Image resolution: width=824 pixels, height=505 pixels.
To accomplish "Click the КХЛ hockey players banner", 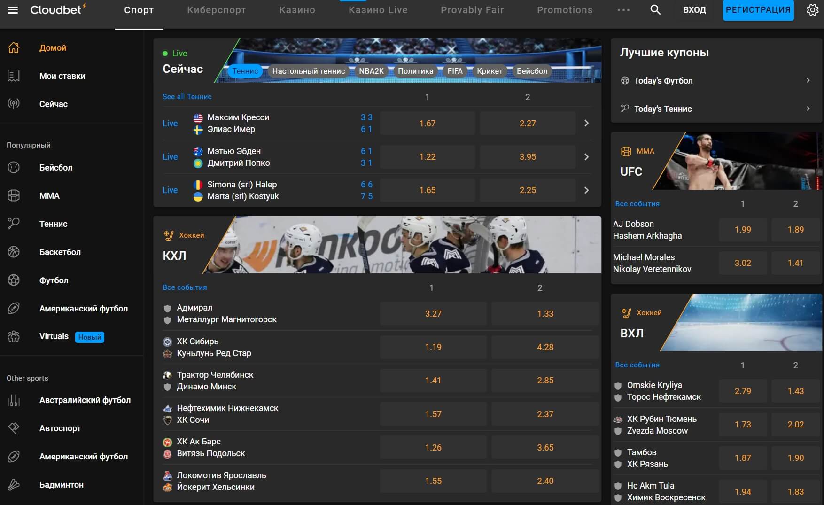I will click(402, 245).
